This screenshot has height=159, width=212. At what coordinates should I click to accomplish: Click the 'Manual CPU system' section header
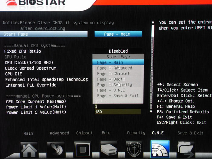tap(35, 45)
